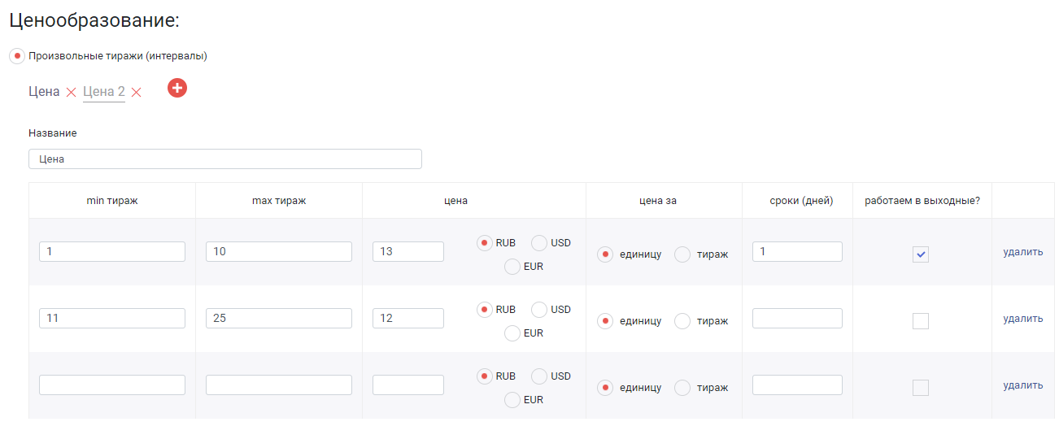
Task: Click max тираж field with value 10
Action: click(279, 252)
